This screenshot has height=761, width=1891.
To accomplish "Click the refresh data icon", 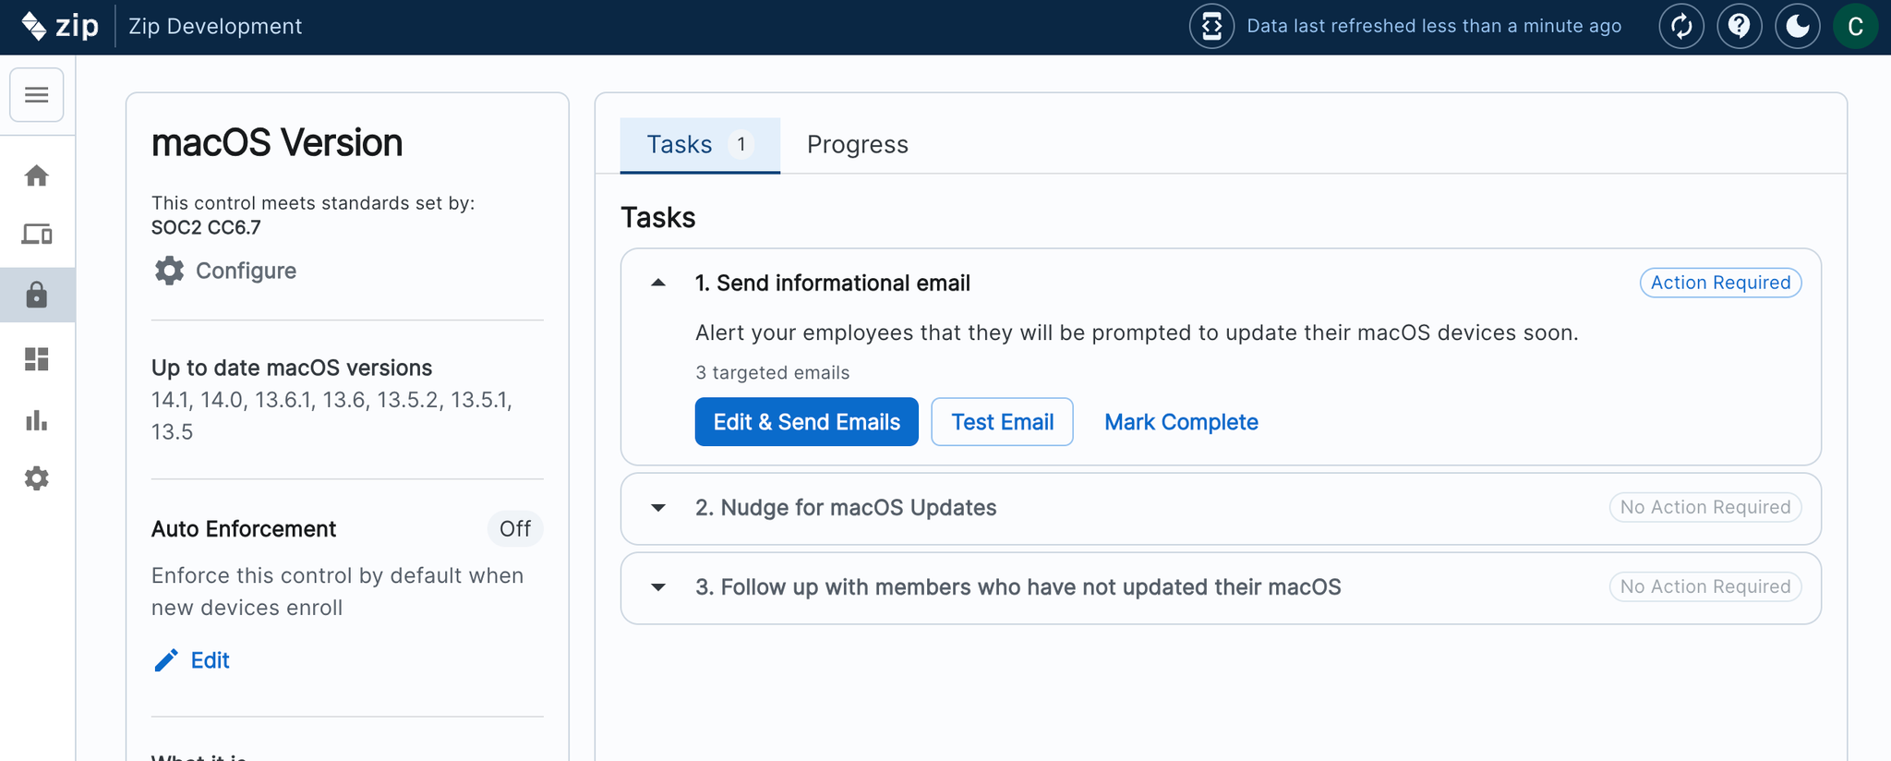I will (1681, 26).
